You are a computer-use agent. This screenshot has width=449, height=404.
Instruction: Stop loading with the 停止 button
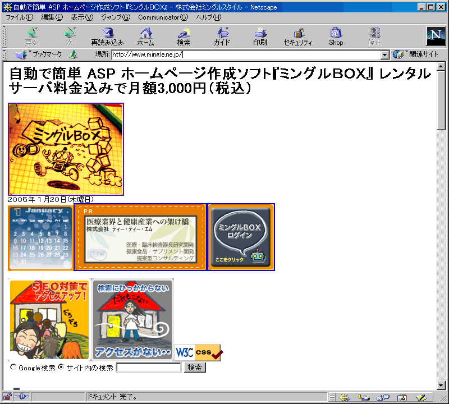point(374,36)
